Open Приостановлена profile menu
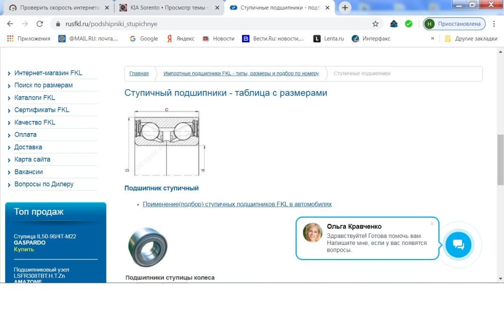Image resolution: width=504 pixels, height=311 pixels. click(x=454, y=24)
